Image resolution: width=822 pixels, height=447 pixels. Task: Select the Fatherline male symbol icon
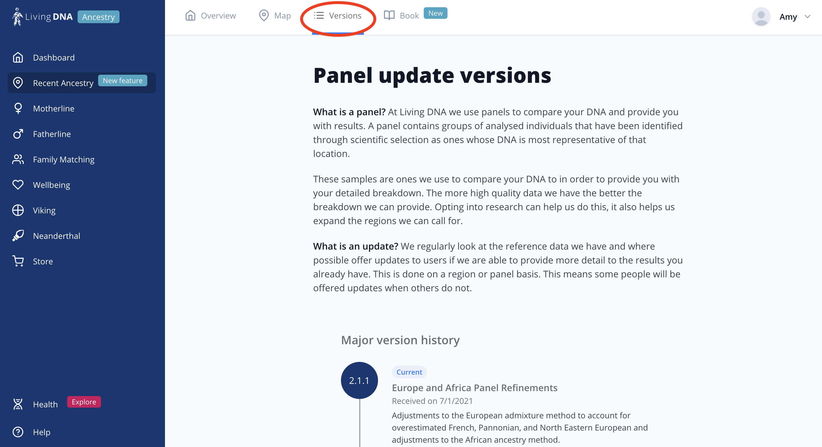18,134
